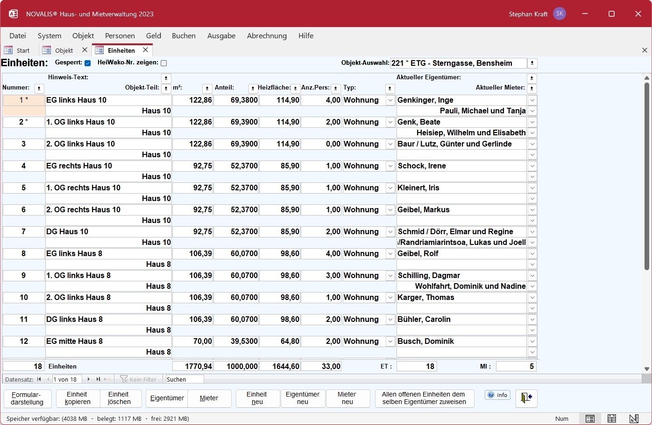Enable HeiWako-Nr. zeigen checkbox
Image resolution: width=652 pixels, height=425 pixels.
click(x=163, y=63)
